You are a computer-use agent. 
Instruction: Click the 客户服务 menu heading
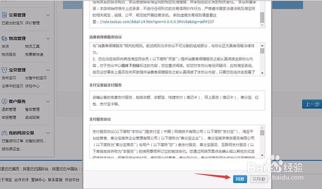coord(17,101)
